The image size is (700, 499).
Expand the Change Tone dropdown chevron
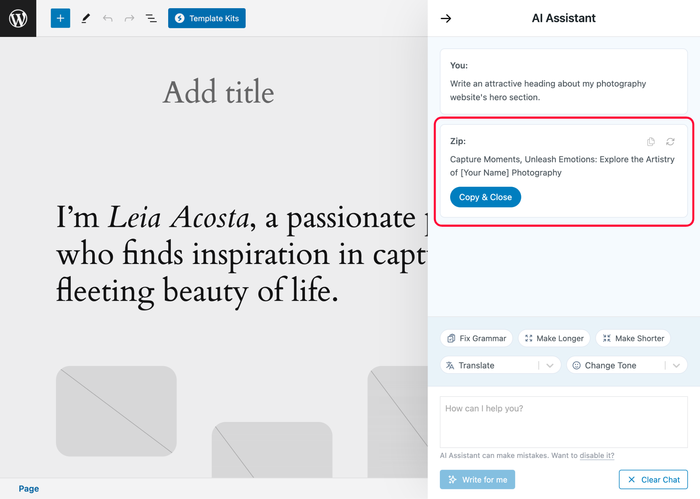[x=676, y=365]
